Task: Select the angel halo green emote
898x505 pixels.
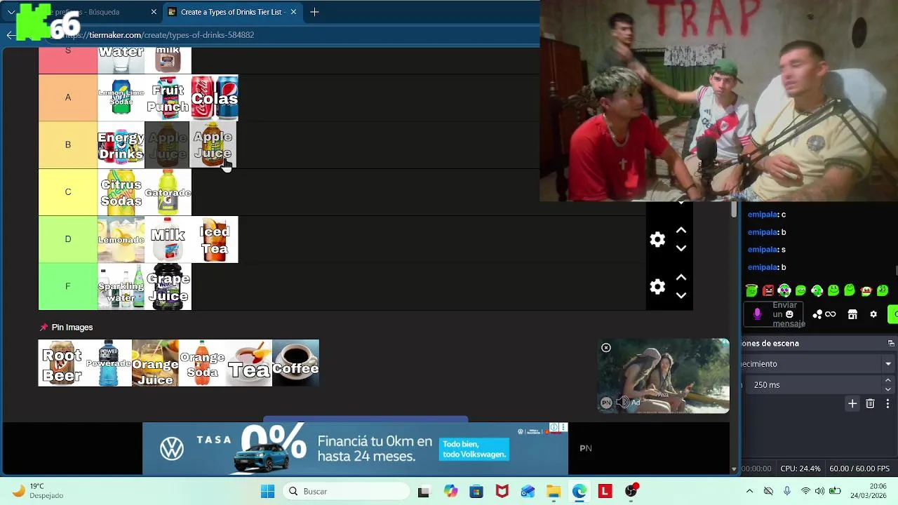Action: click(751, 290)
